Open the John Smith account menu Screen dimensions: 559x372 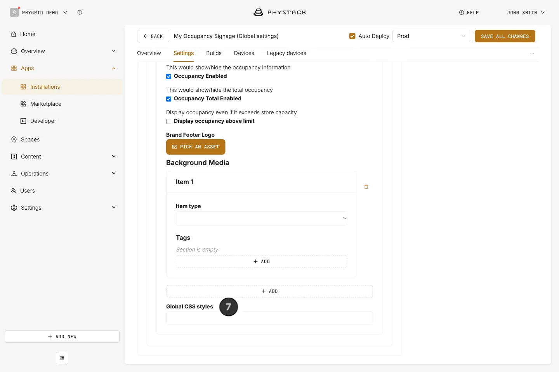pyautogui.click(x=526, y=12)
